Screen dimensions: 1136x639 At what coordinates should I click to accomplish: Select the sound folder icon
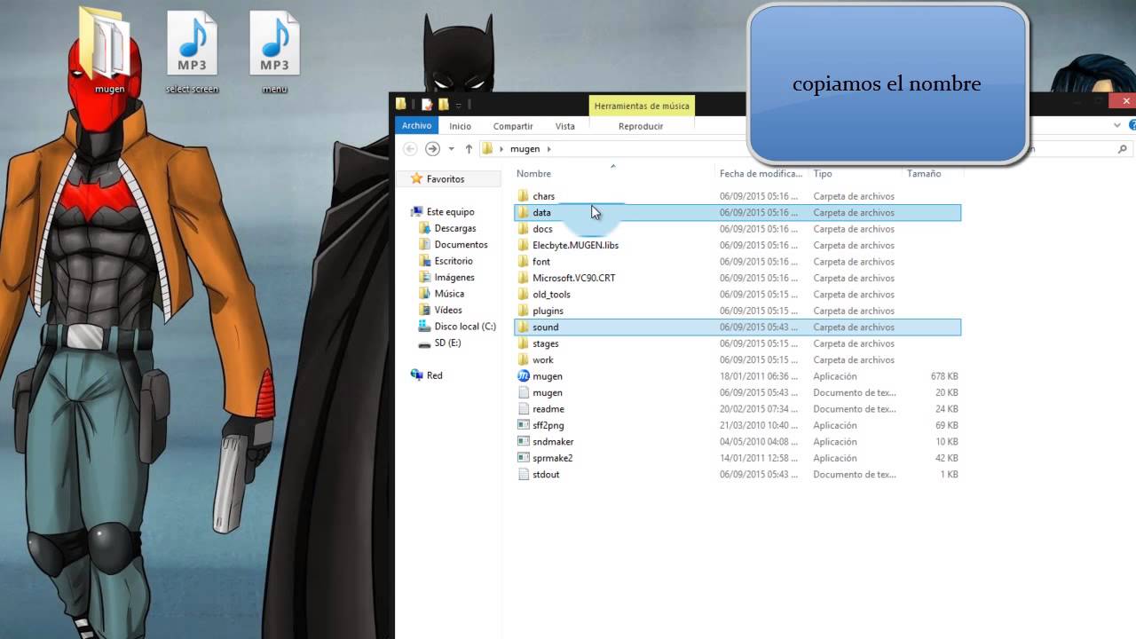524,327
